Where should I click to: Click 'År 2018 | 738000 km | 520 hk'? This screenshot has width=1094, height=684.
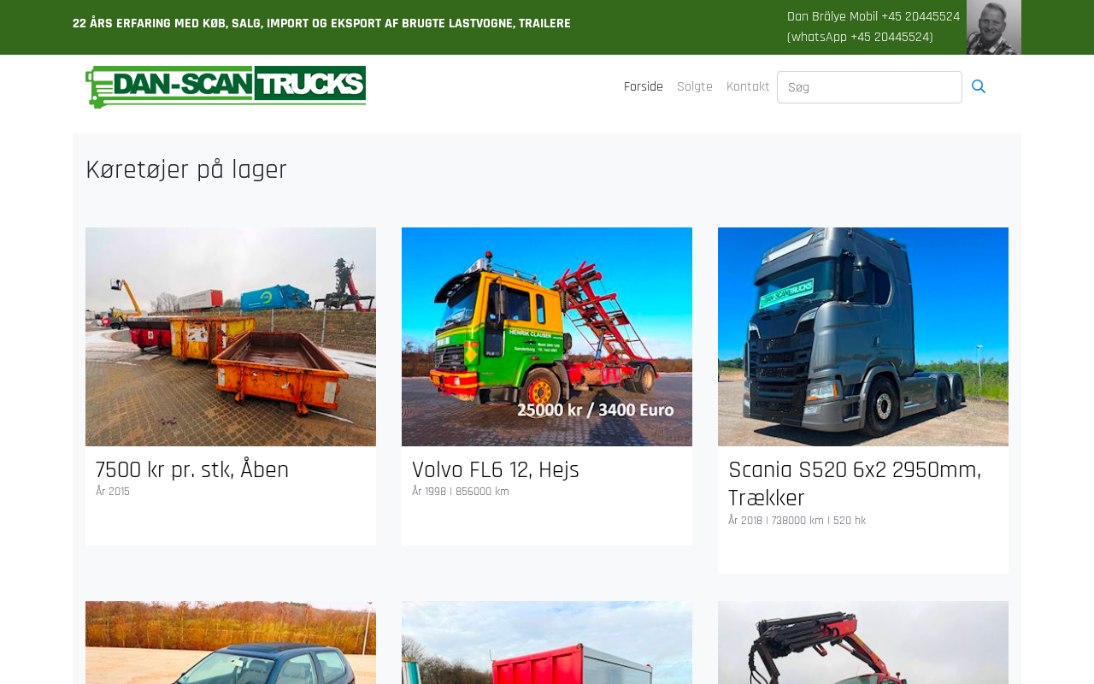(x=797, y=521)
